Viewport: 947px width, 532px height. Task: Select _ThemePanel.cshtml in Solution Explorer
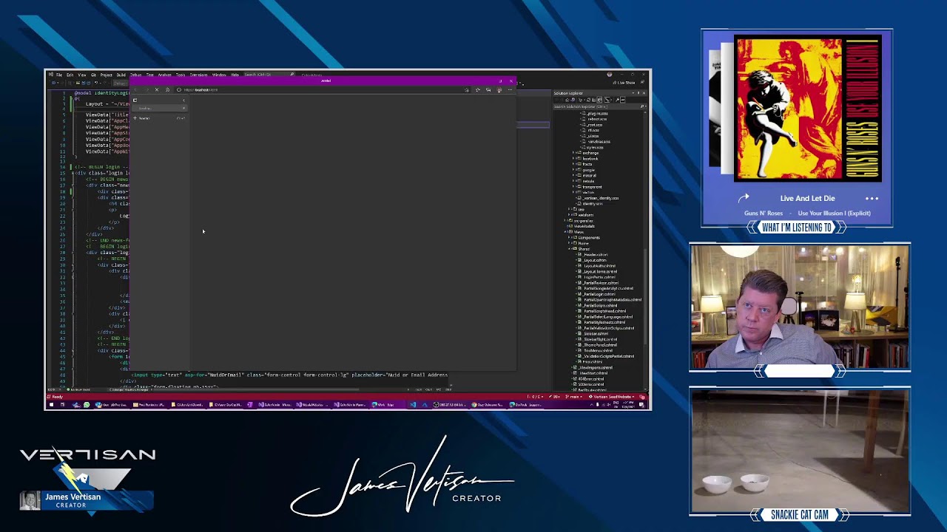pos(599,344)
